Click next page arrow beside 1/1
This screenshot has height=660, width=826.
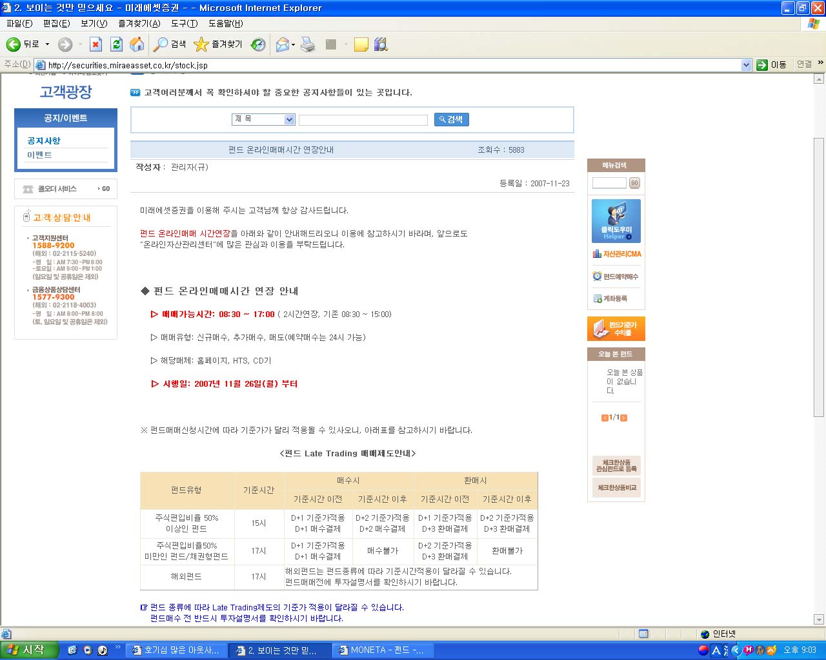pyautogui.click(x=623, y=418)
